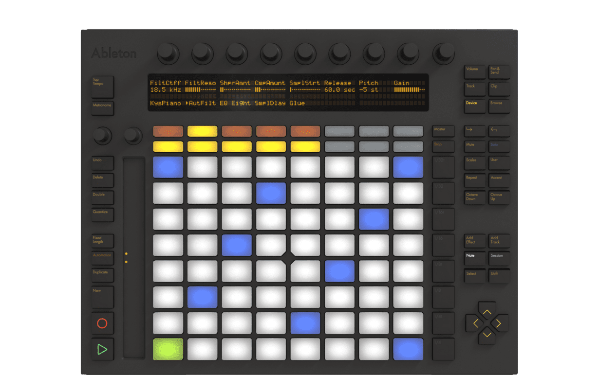599x375 pixels.
Task: Toggle the Solo button
Action: pyautogui.click(x=500, y=146)
